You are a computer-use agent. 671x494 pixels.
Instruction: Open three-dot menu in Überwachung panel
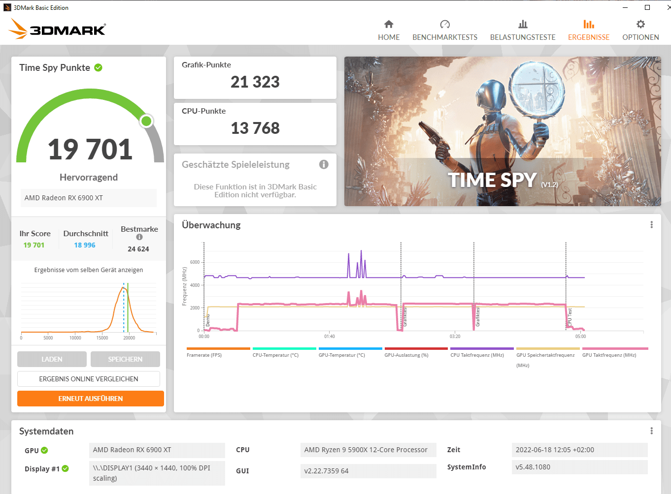(x=651, y=225)
